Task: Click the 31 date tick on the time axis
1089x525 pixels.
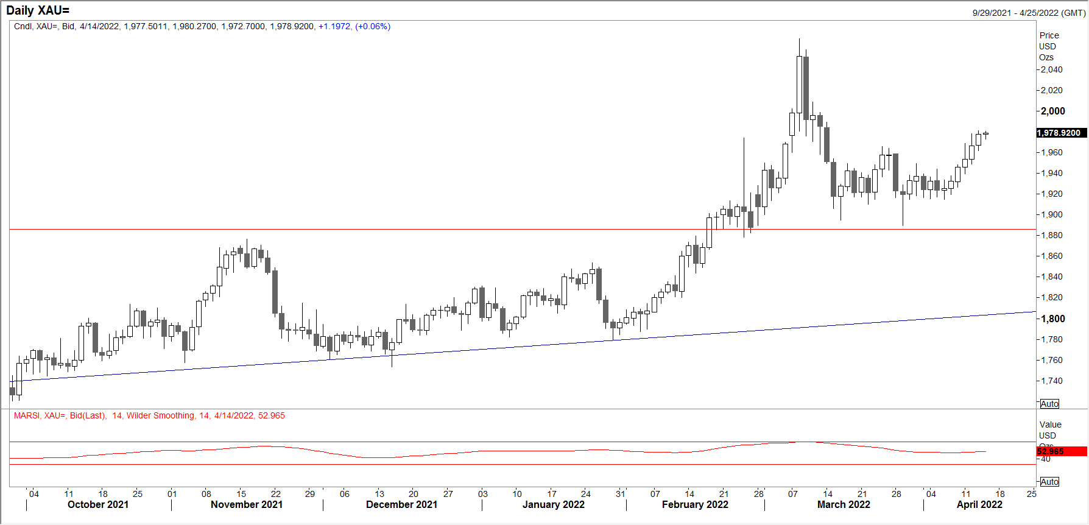Action: [621, 494]
